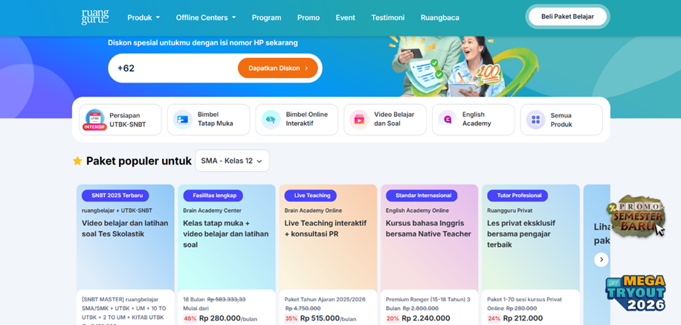Viewport: 681px width, 325px height.
Task: Open the SMA - Kelas 12 class selector
Action: pyautogui.click(x=232, y=161)
